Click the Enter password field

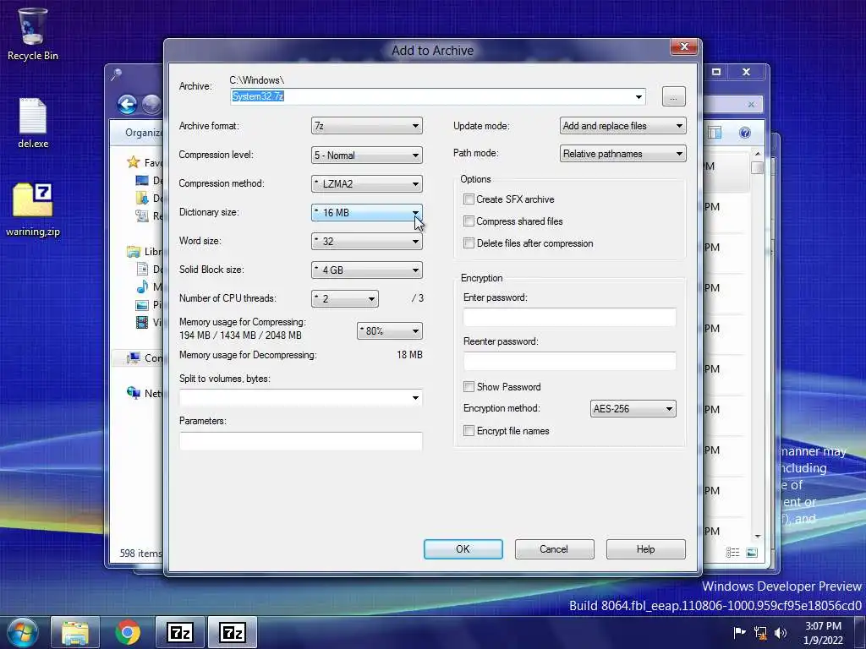pyautogui.click(x=569, y=318)
